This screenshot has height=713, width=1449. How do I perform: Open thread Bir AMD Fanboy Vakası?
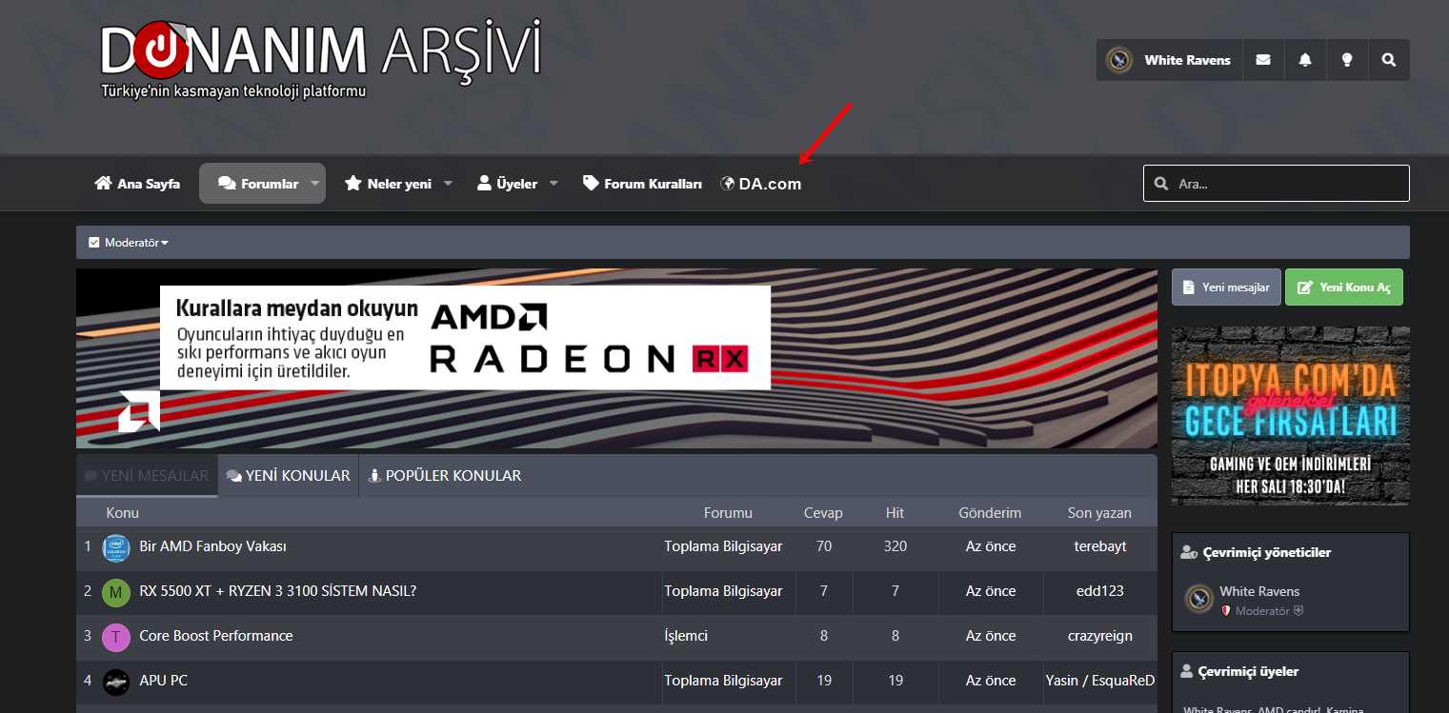[x=213, y=546]
